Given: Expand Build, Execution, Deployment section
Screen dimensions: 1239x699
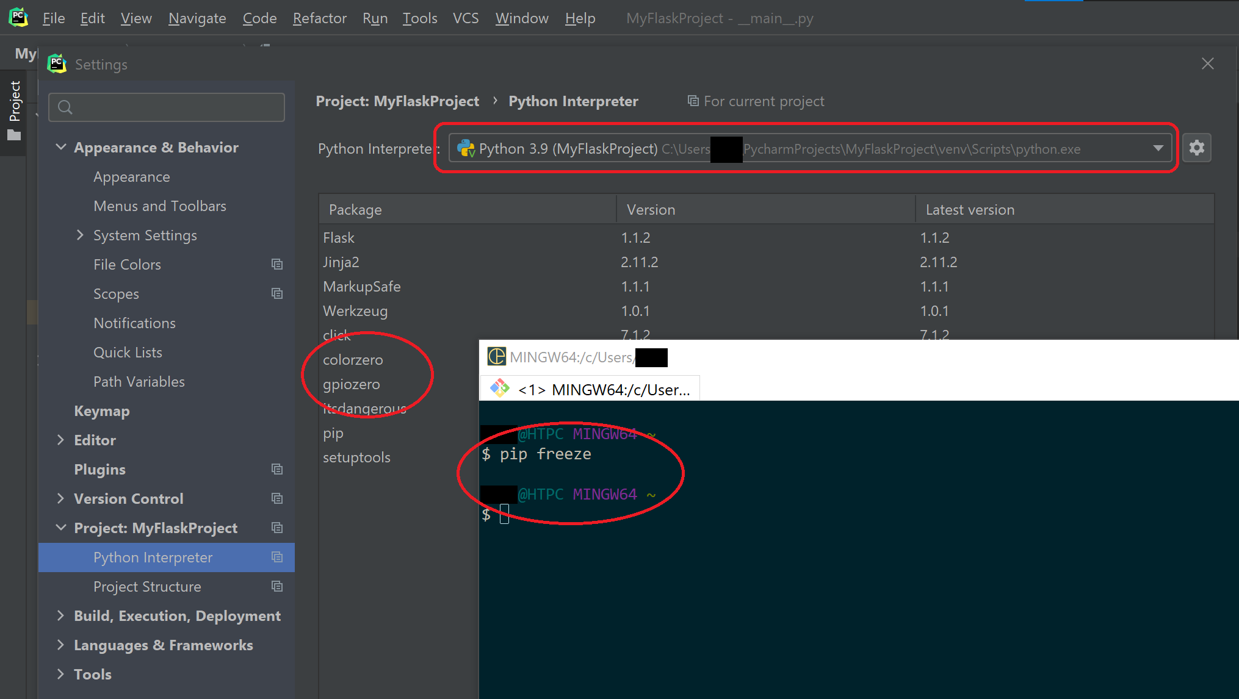Looking at the screenshot, I should click(x=60, y=615).
